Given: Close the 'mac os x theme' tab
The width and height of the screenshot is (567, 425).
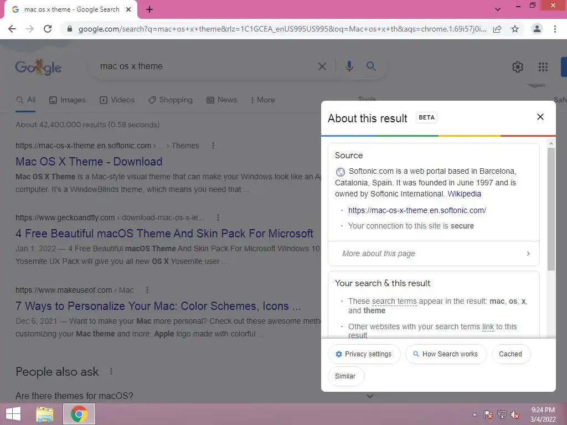Looking at the screenshot, I should [x=128, y=9].
